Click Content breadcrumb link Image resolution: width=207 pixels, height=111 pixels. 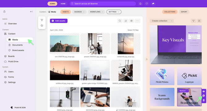click(x=43, y=12)
